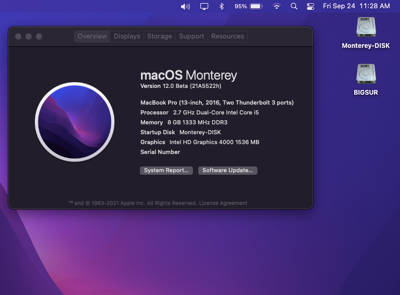Close the About This Mac window
This screenshot has height=295, width=400.
[x=18, y=36]
